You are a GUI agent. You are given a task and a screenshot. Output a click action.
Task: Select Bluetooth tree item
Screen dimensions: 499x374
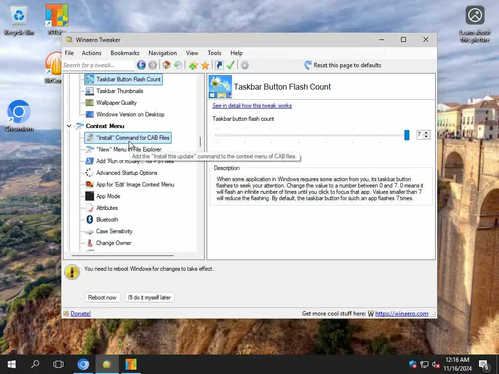click(x=107, y=220)
